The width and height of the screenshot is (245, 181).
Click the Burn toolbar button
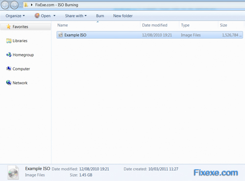click(x=100, y=16)
